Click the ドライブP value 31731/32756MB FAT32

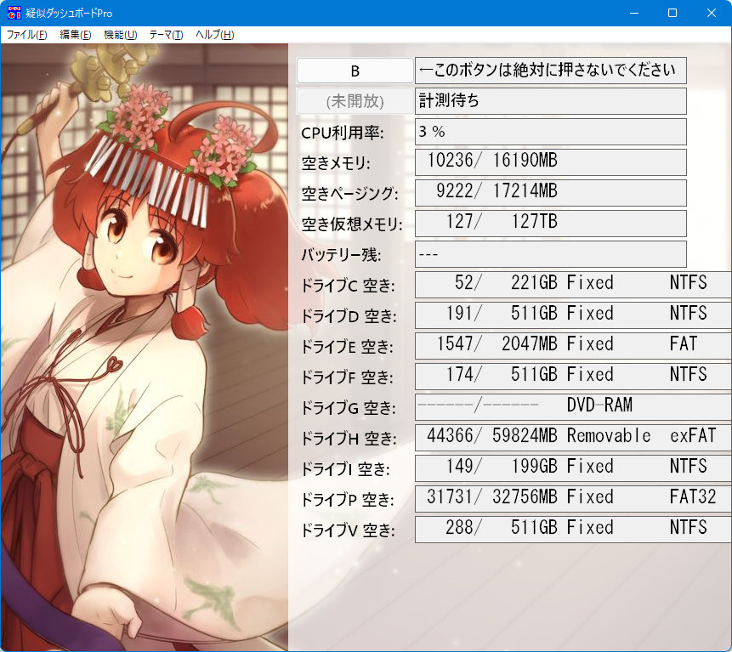[x=573, y=499]
